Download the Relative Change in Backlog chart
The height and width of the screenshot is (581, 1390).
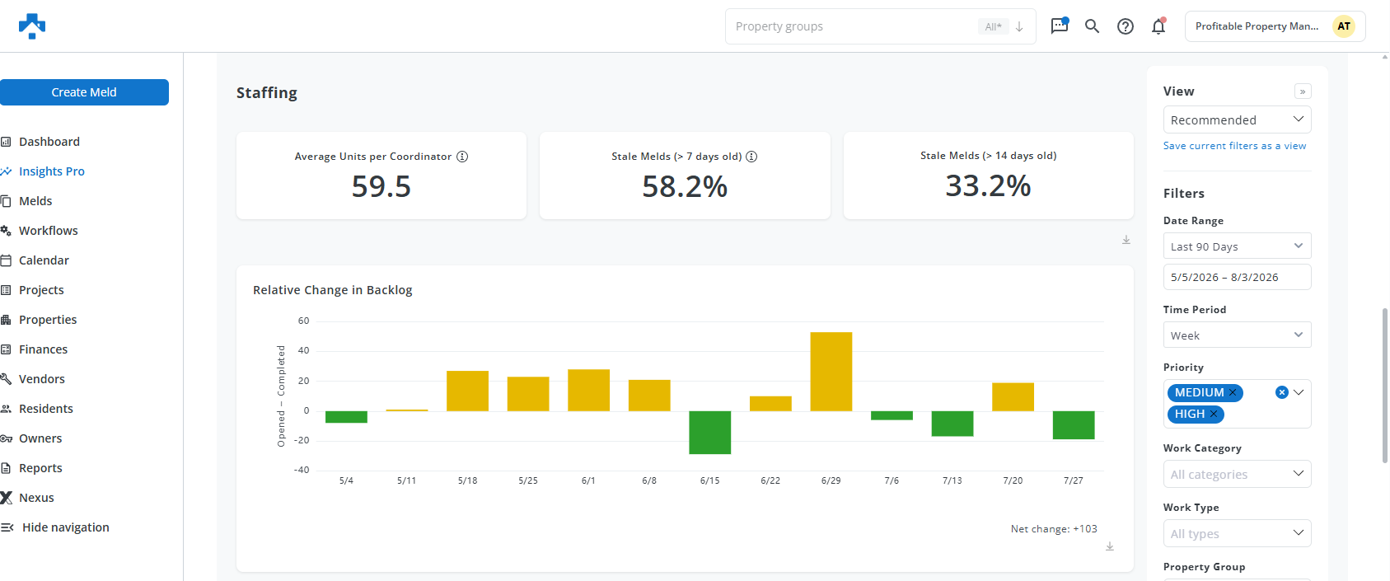click(x=1110, y=546)
